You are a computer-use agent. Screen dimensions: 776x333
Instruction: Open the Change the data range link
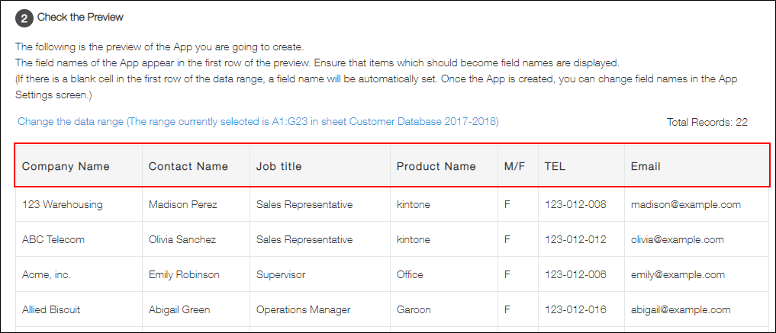point(258,122)
